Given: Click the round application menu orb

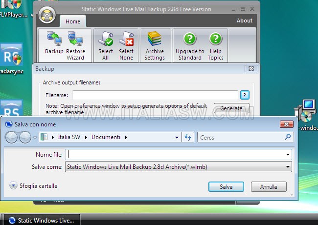Looking at the screenshot, I should click(47, 15).
